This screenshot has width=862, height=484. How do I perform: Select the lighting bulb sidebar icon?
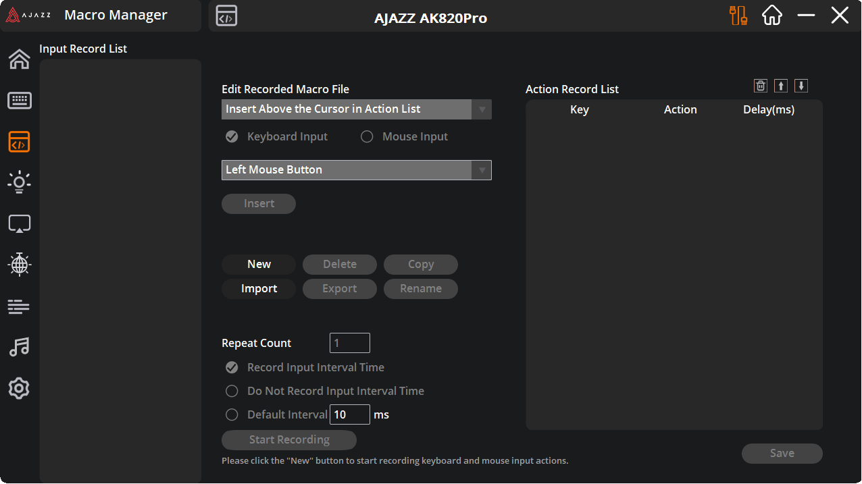click(x=19, y=182)
